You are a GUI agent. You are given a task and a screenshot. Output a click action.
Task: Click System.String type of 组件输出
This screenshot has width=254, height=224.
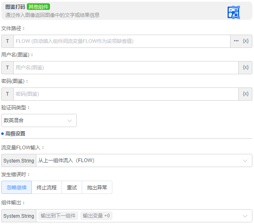[x=19, y=216]
